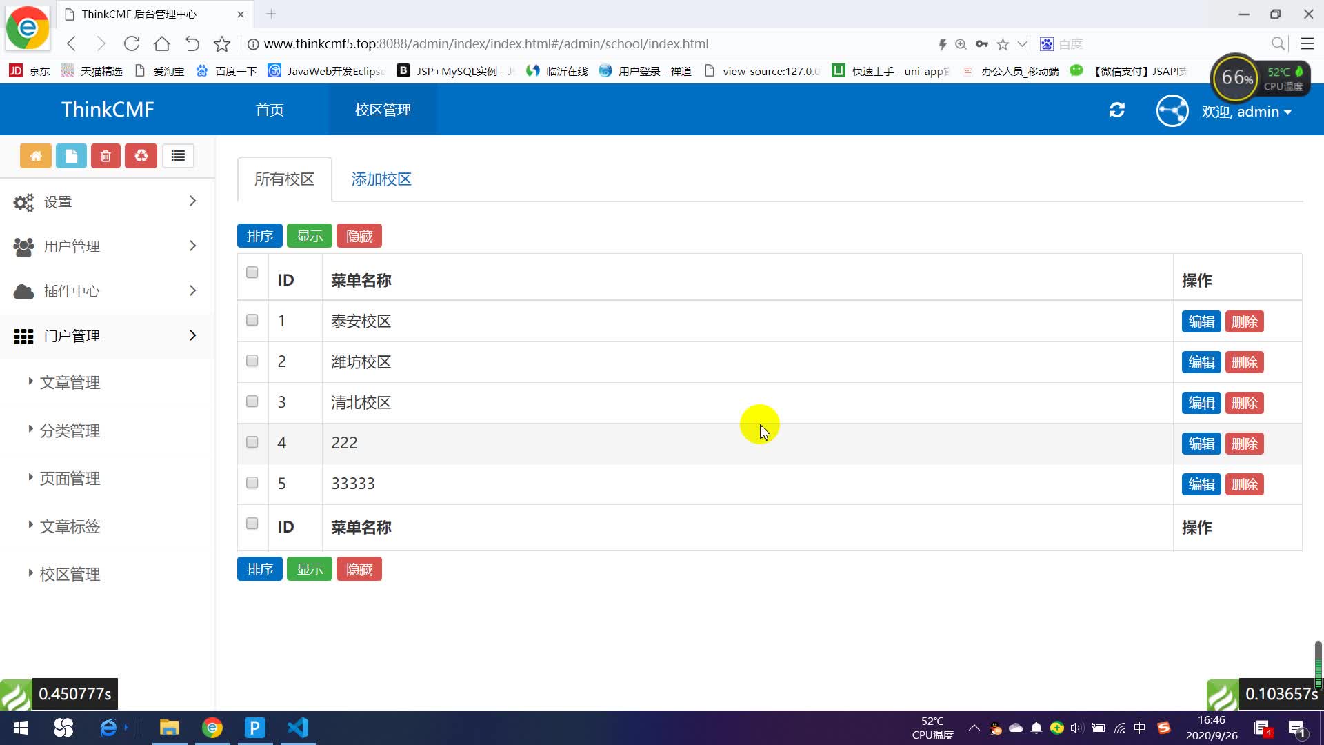This screenshot has height=745, width=1324.
Task: Select the orange home icon in sidebar toolbar
Action: click(x=36, y=156)
